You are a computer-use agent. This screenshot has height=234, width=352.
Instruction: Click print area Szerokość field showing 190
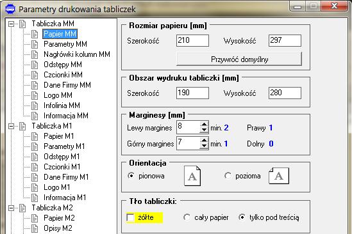[192, 93]
